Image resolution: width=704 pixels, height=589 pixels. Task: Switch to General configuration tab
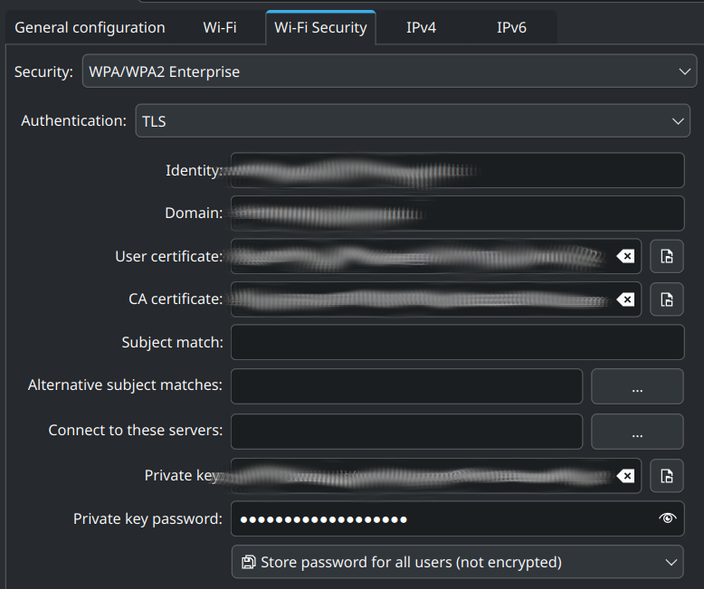pyautogui.click(x=90, y=27)
